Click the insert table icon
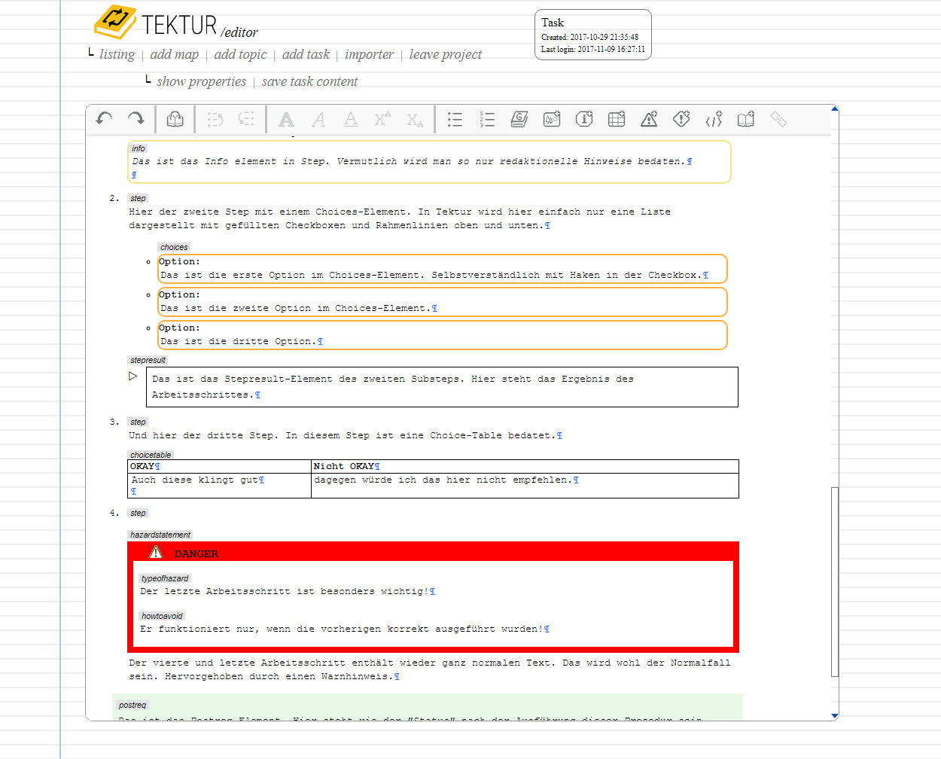Screen dimensions: 941x759 coord(617,119)
